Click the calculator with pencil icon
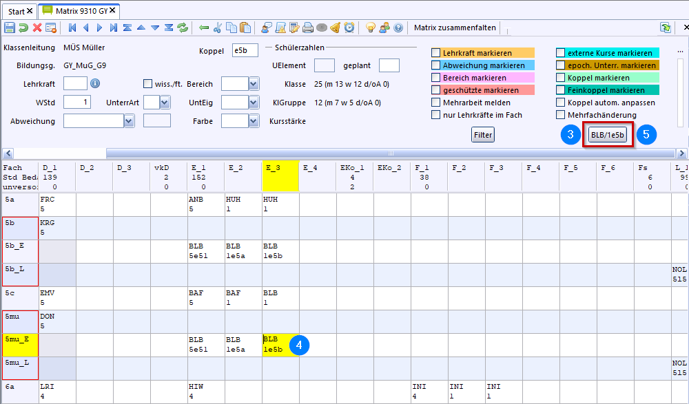 pyautogui.click(x=294, y=28)
